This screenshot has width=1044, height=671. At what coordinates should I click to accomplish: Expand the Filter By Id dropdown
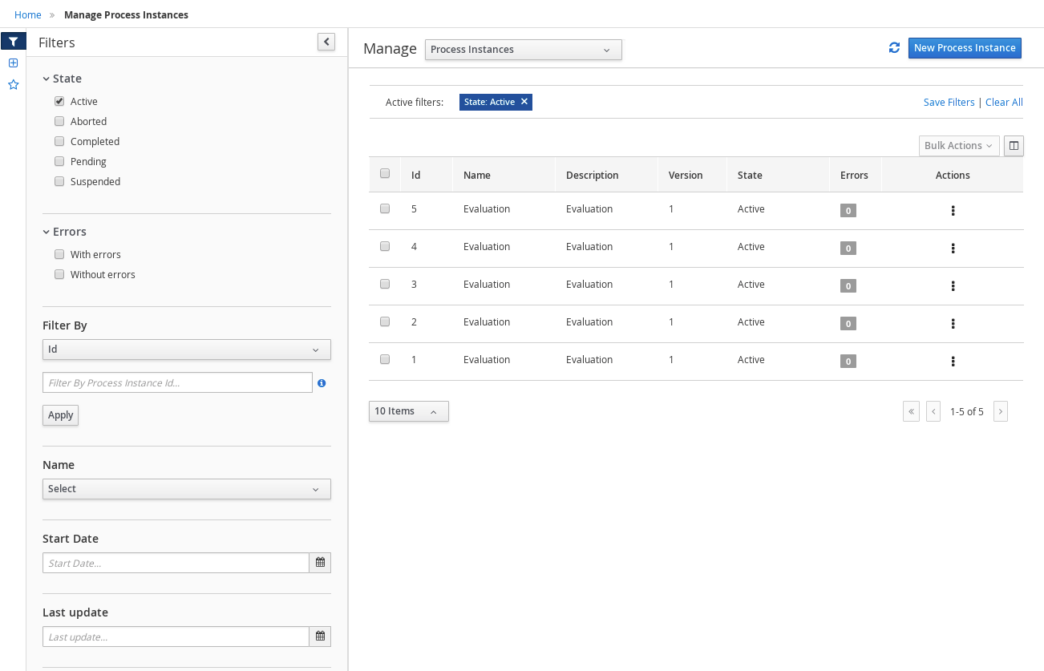[186, 350]
